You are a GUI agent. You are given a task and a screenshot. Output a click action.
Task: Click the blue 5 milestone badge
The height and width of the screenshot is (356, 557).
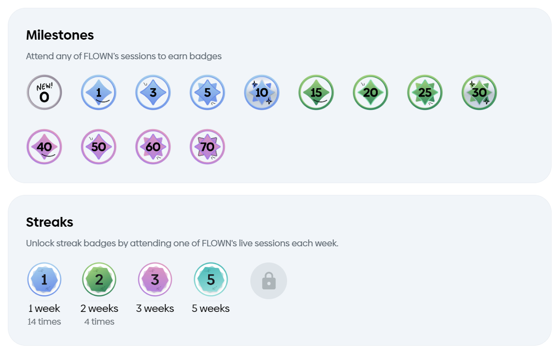207,92
